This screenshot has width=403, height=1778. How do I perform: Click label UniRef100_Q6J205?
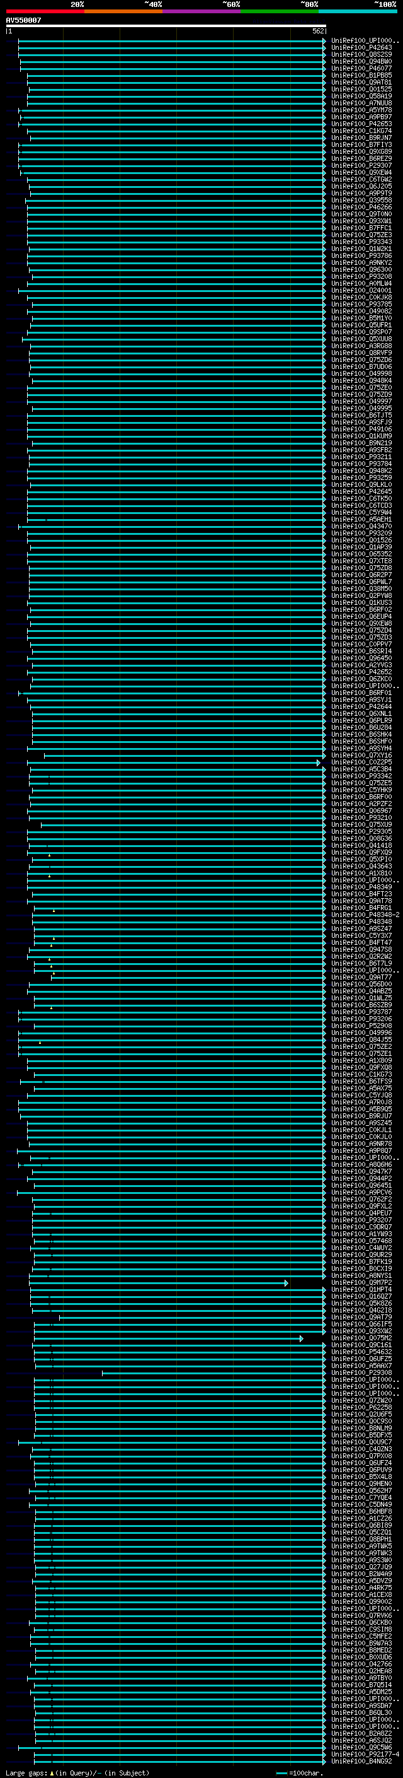(361, 186)
